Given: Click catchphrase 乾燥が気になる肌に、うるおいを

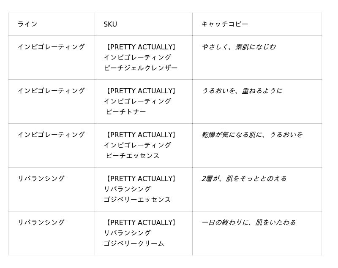Looking at the screenshot, I should click(252, 135).
